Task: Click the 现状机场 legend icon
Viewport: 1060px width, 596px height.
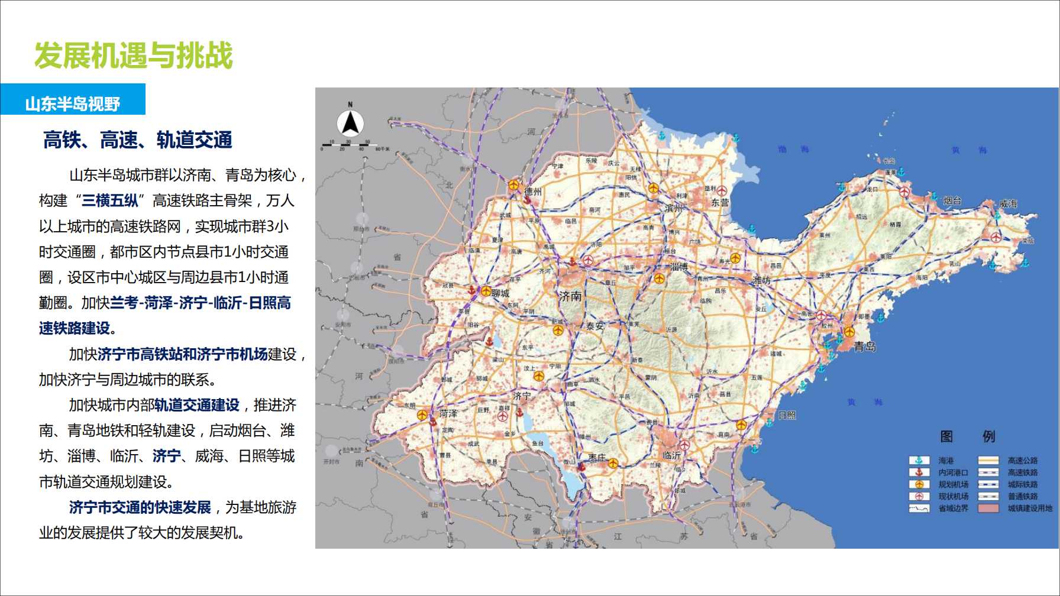Action: [919, 497]
